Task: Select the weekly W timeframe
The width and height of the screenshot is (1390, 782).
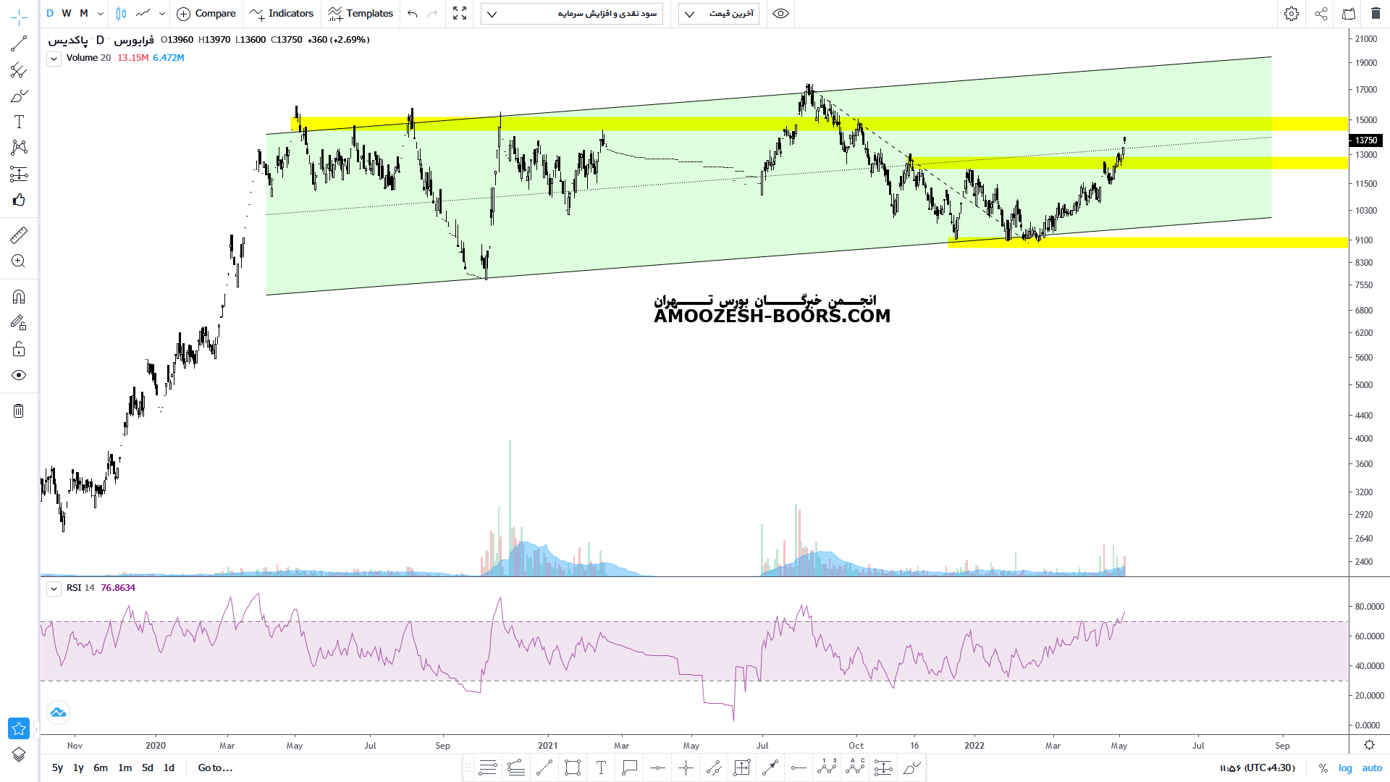Action: 67,14
